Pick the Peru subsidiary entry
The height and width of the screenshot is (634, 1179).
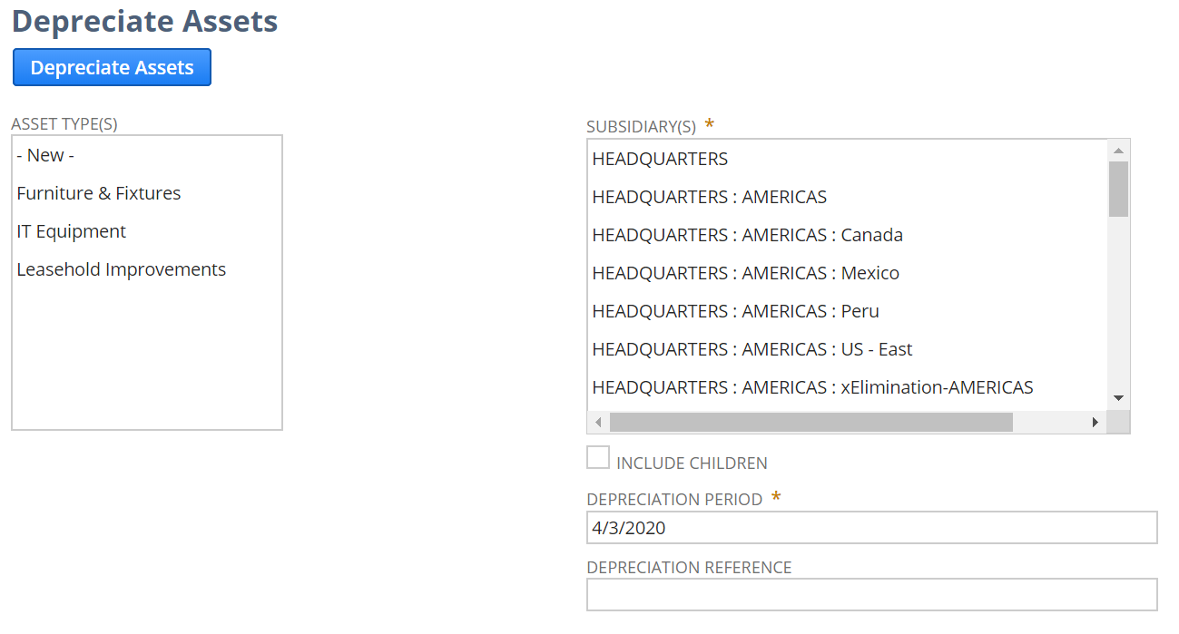pos(848,311)
